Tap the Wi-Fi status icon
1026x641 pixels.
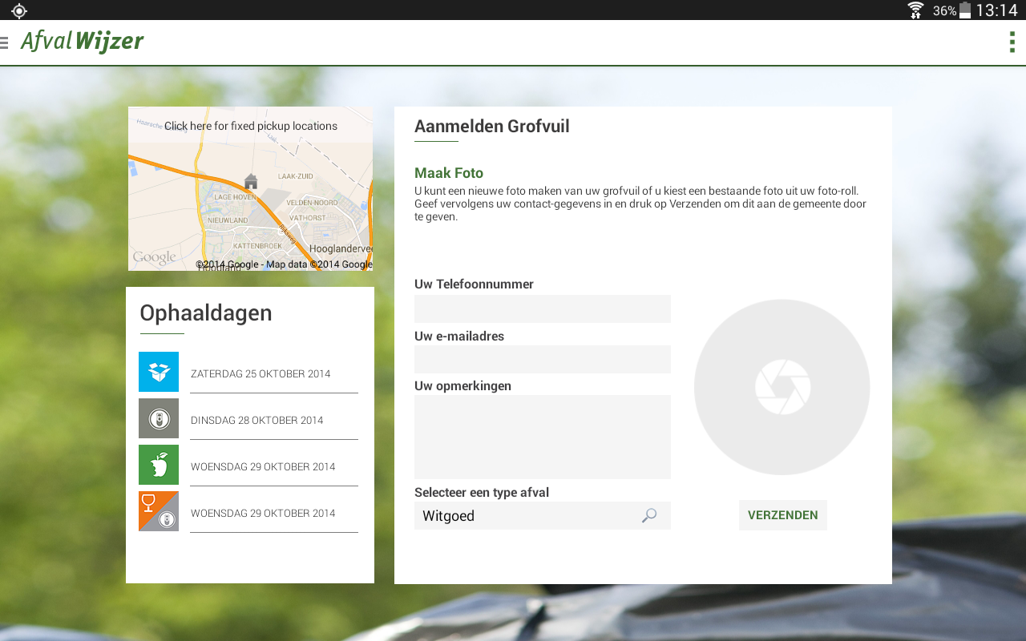(x=915, y=10)
